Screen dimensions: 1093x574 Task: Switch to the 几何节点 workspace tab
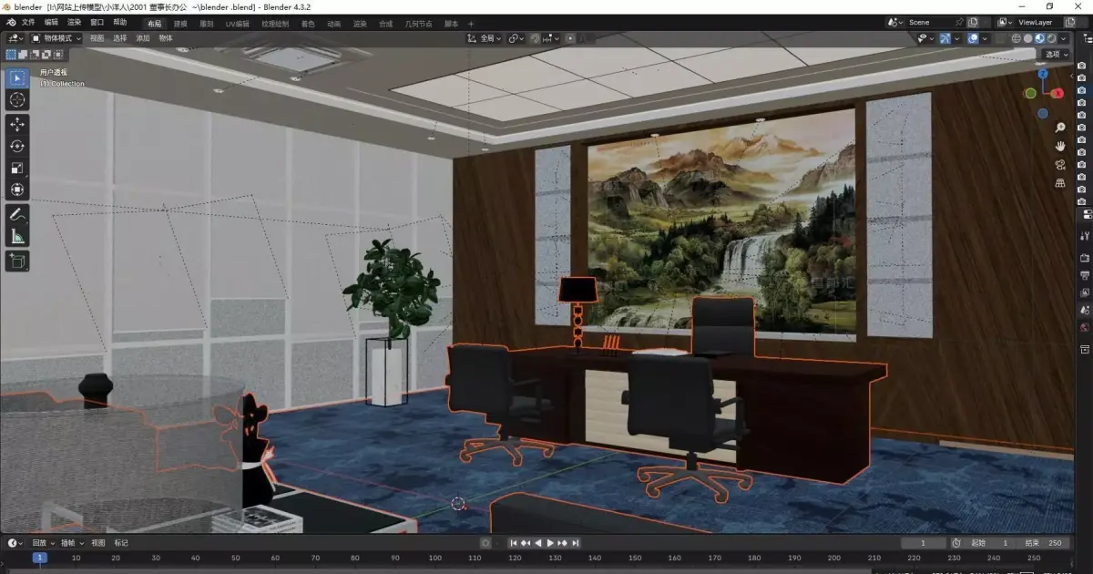tap(419, 24)
